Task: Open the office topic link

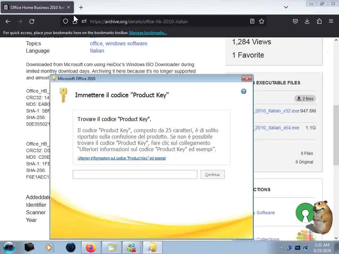Action: coord(96,43)
